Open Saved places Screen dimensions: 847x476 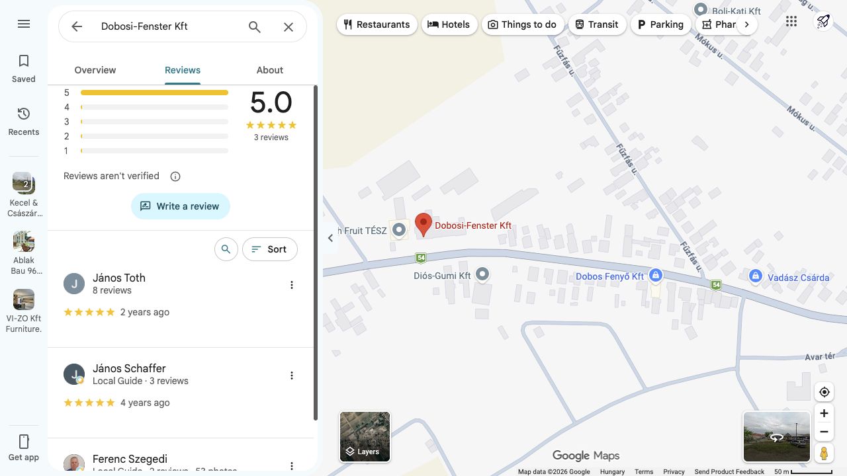point(24,69)
